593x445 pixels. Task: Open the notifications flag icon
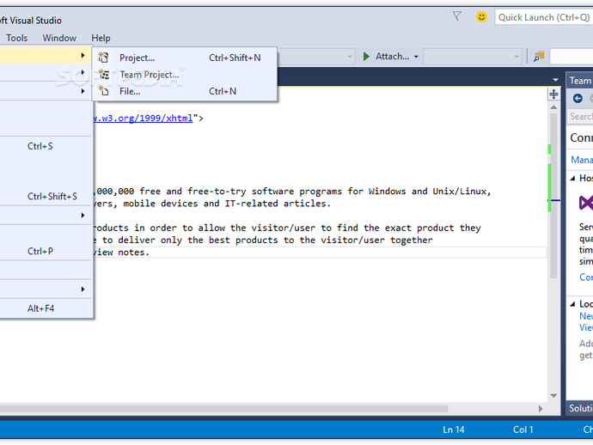pos(457,16)
